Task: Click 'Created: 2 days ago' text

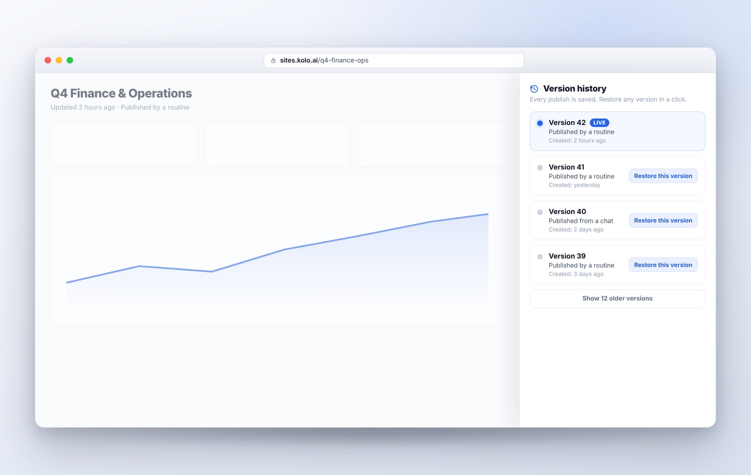Action: pos(576,229)
